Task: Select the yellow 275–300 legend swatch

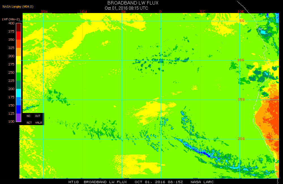Action: pyautogui.click(x=19, y=60)
